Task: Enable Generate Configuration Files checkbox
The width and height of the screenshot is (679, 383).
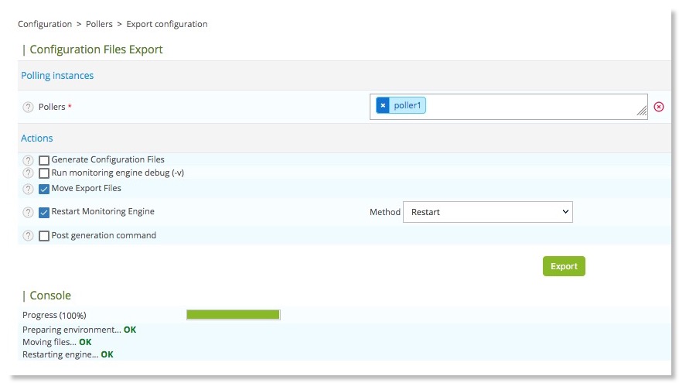Action: 44,160
